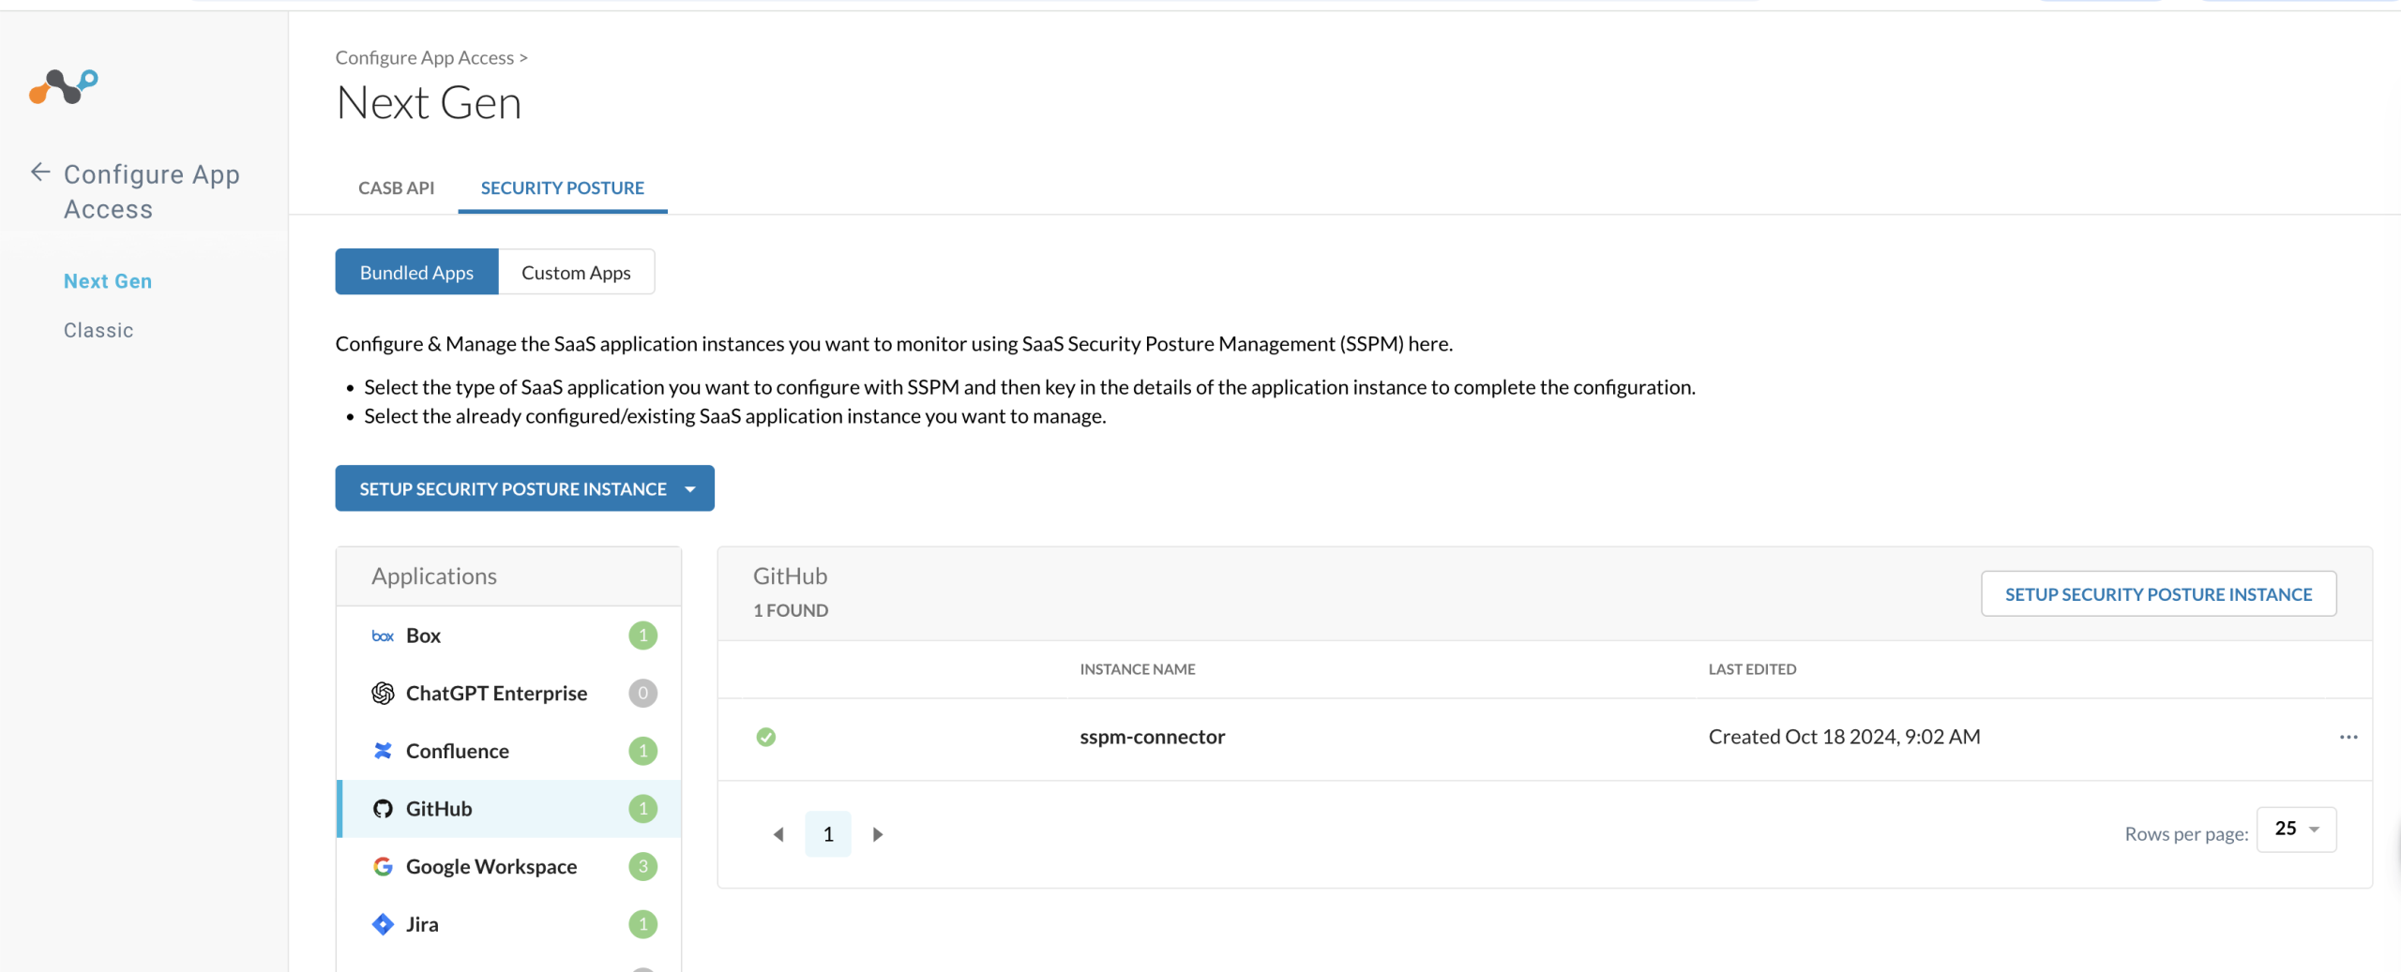Click page number 1 button
Screen dimensions: 2401x972
828,834
